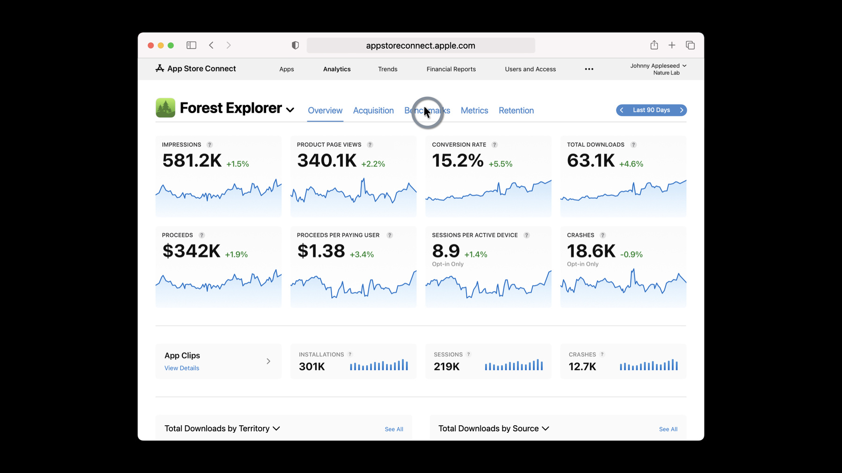This screenshot has width=842, height=473.
Task: Open App Clips details chevron
Action: coord(269,361)
